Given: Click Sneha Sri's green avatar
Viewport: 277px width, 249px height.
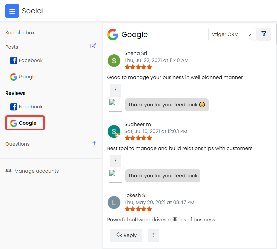Looking at the screenshot, I should tap(114, 61).
